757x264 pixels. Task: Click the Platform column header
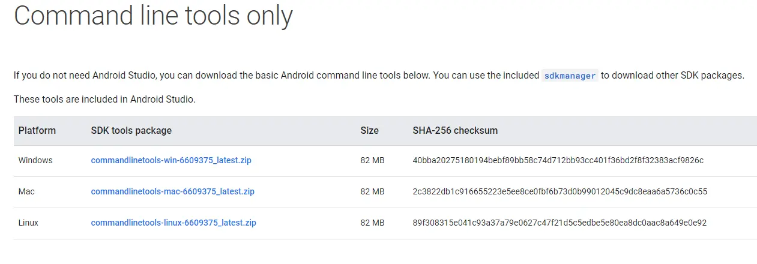coord(37,130)
